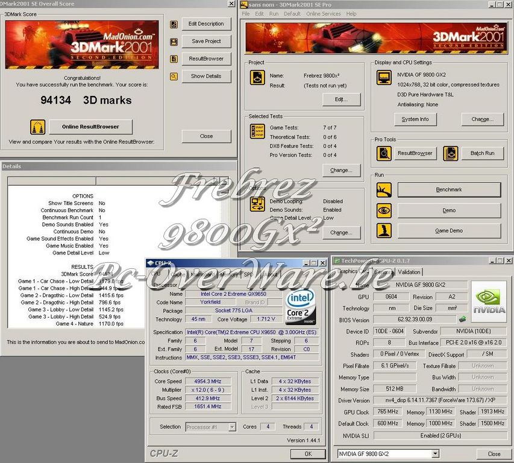Open the Run menu in 3DMark2001
Viewport: 514px width, 463px height.
coord(274,14)
